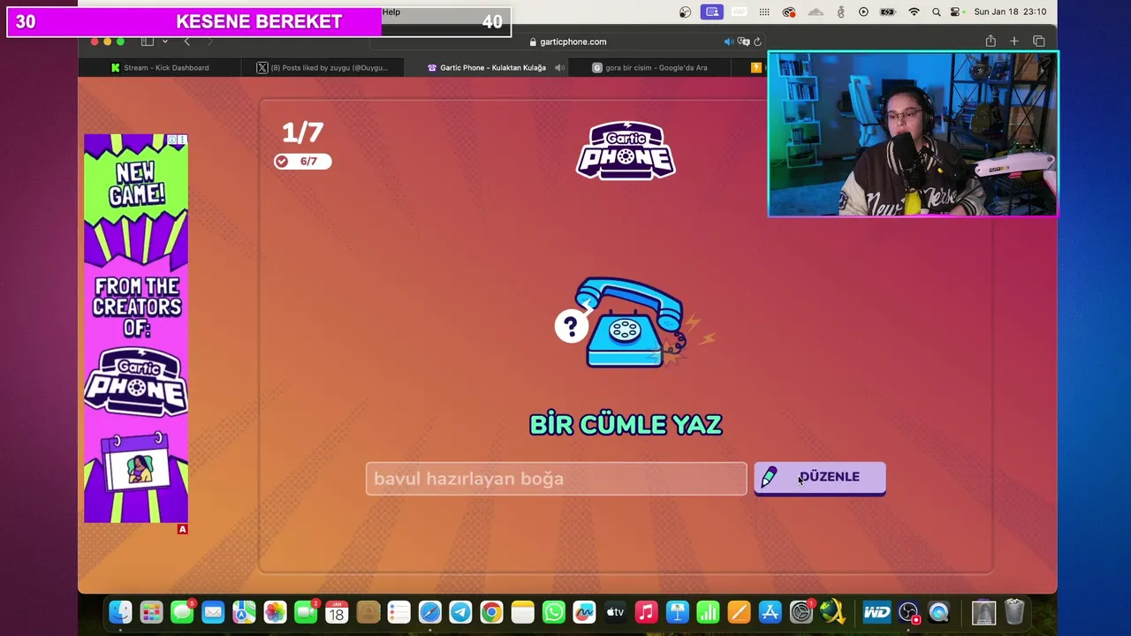Image resolution: width=1131 pixels, height=636 pixels.
Task: Open Google Chrome from the Dock
Action: (x=491, y=612)
